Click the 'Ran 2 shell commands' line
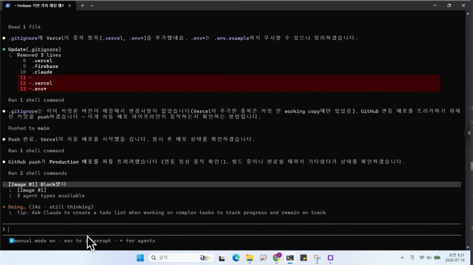 38,173
